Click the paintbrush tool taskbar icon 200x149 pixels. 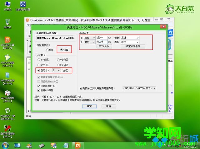[x=29, y=146]
